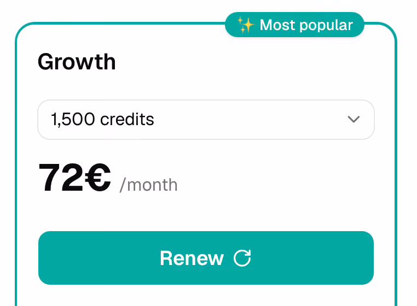Click the word 'popular' in the badge

[x=326, y=26]
